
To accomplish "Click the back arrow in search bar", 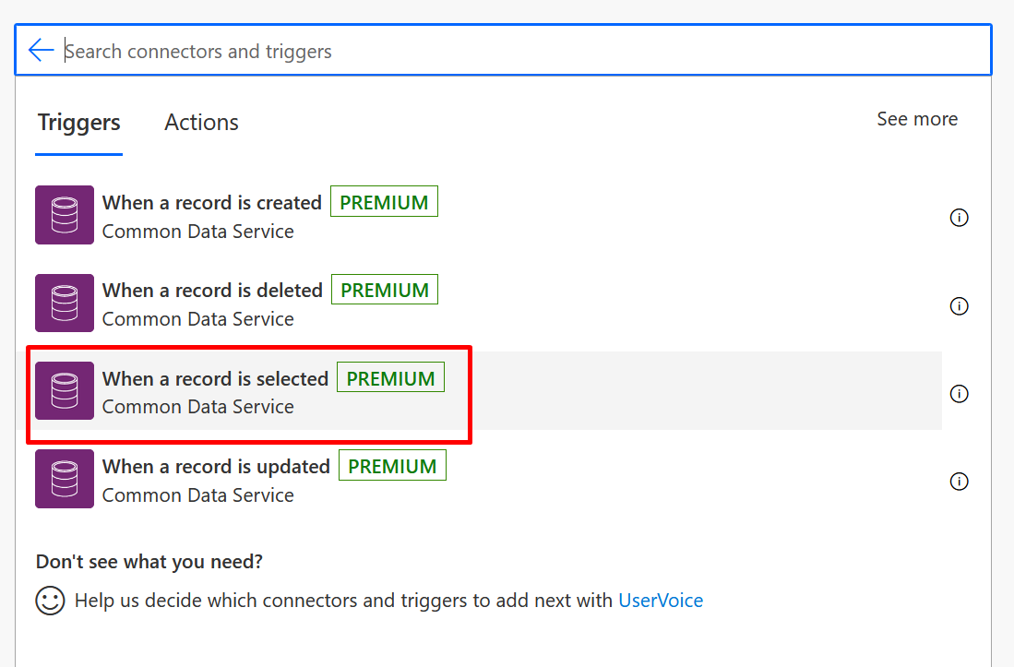I will (41, 50).
